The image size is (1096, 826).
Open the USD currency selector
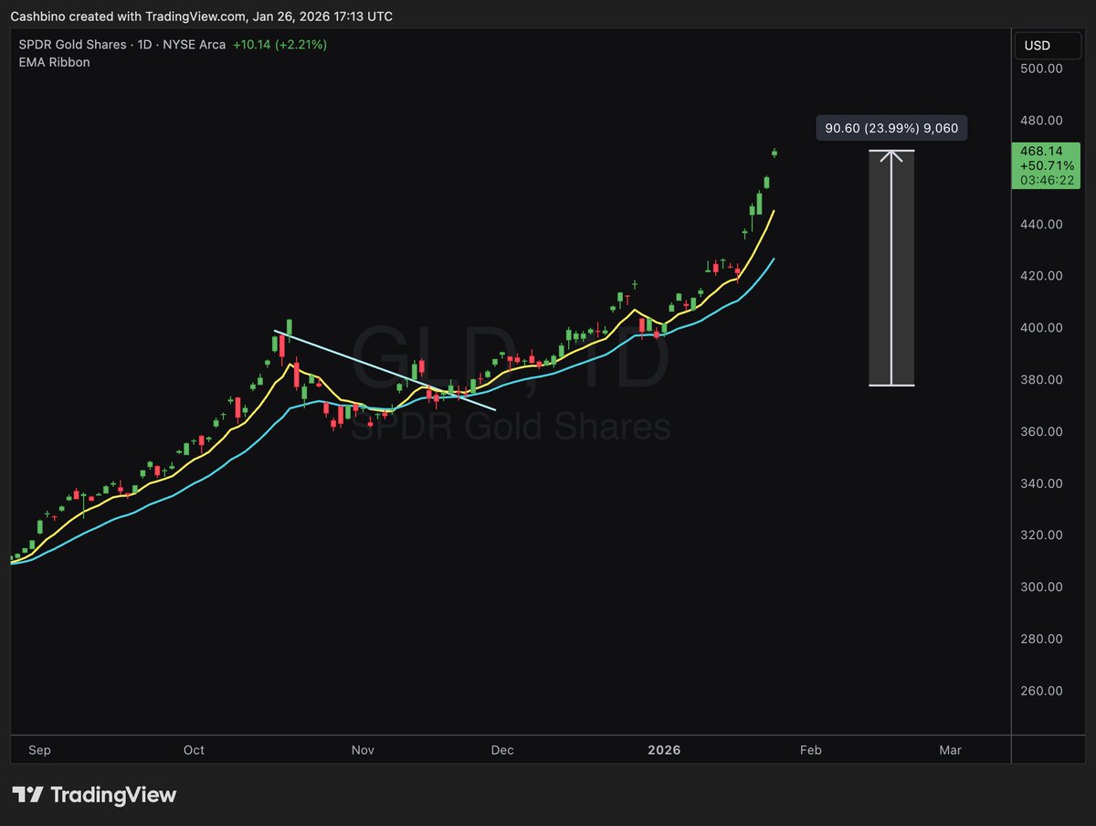tap(1049, 46)
